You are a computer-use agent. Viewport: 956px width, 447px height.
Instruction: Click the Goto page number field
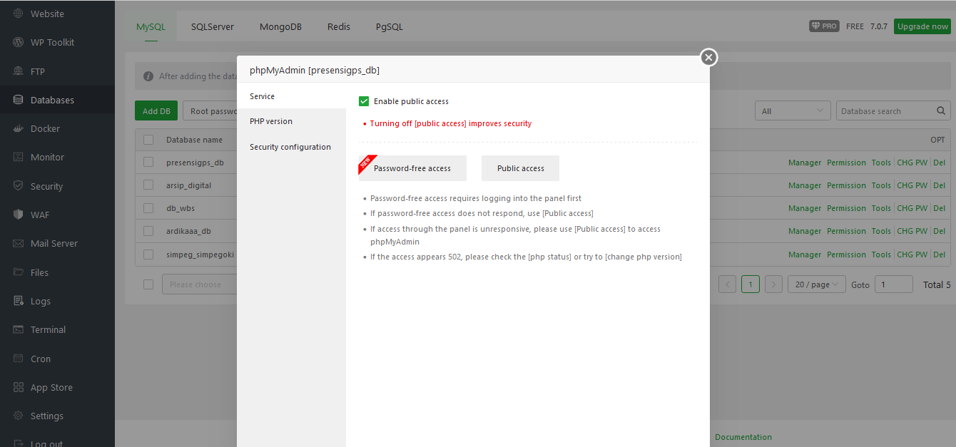(893, 284)
